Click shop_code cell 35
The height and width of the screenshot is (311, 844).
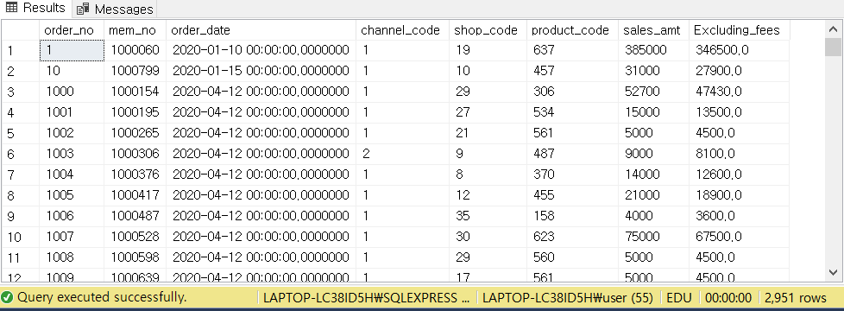(x=488, y=216)
